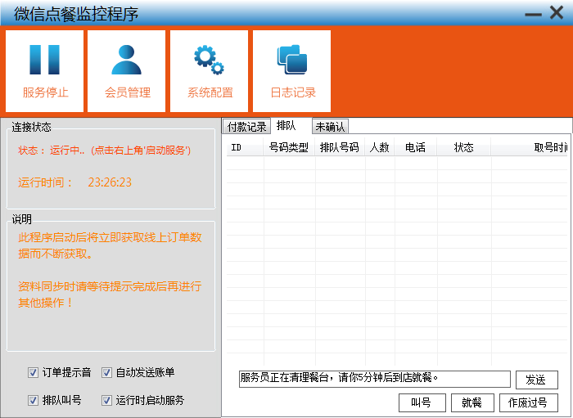Open 日志记录 log records

point(291,71)
